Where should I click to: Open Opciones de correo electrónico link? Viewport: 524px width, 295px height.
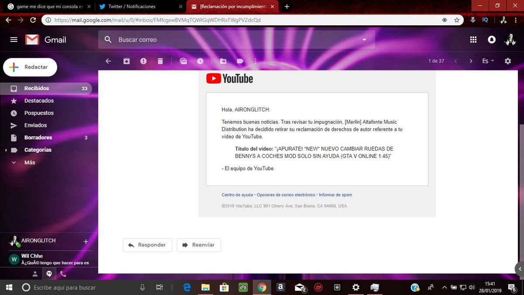coord(286,195)
